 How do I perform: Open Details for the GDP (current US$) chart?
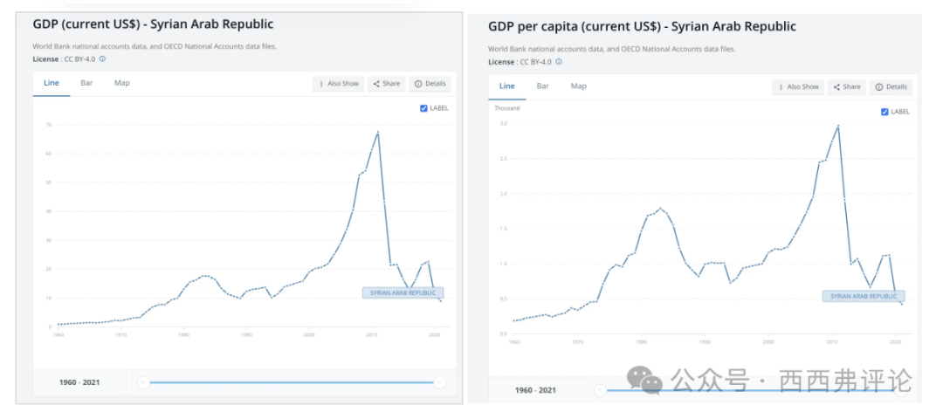(430, 84)
